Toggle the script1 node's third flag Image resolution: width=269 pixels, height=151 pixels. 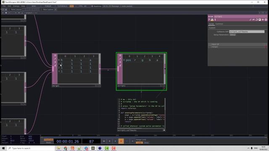point(120,62)
